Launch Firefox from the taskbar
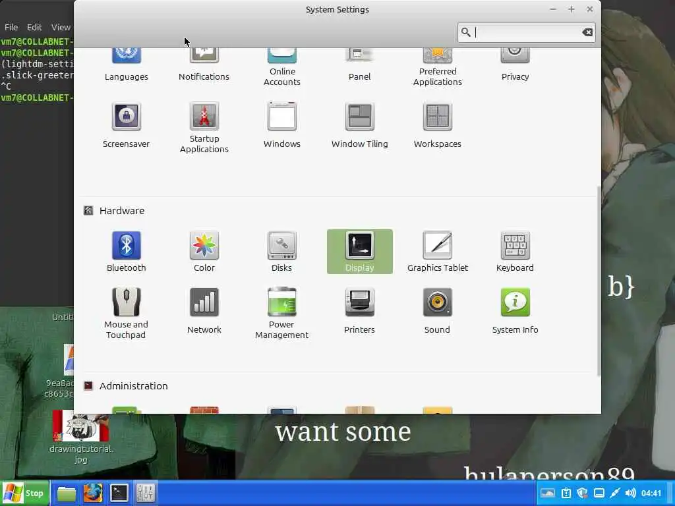 click(92, 493)
